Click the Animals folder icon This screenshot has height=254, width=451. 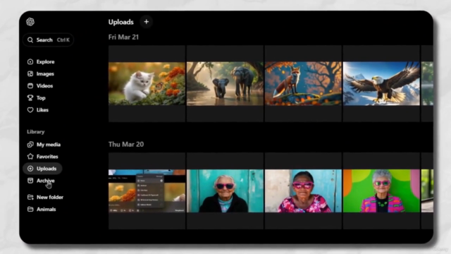click(x=30, y=210)
